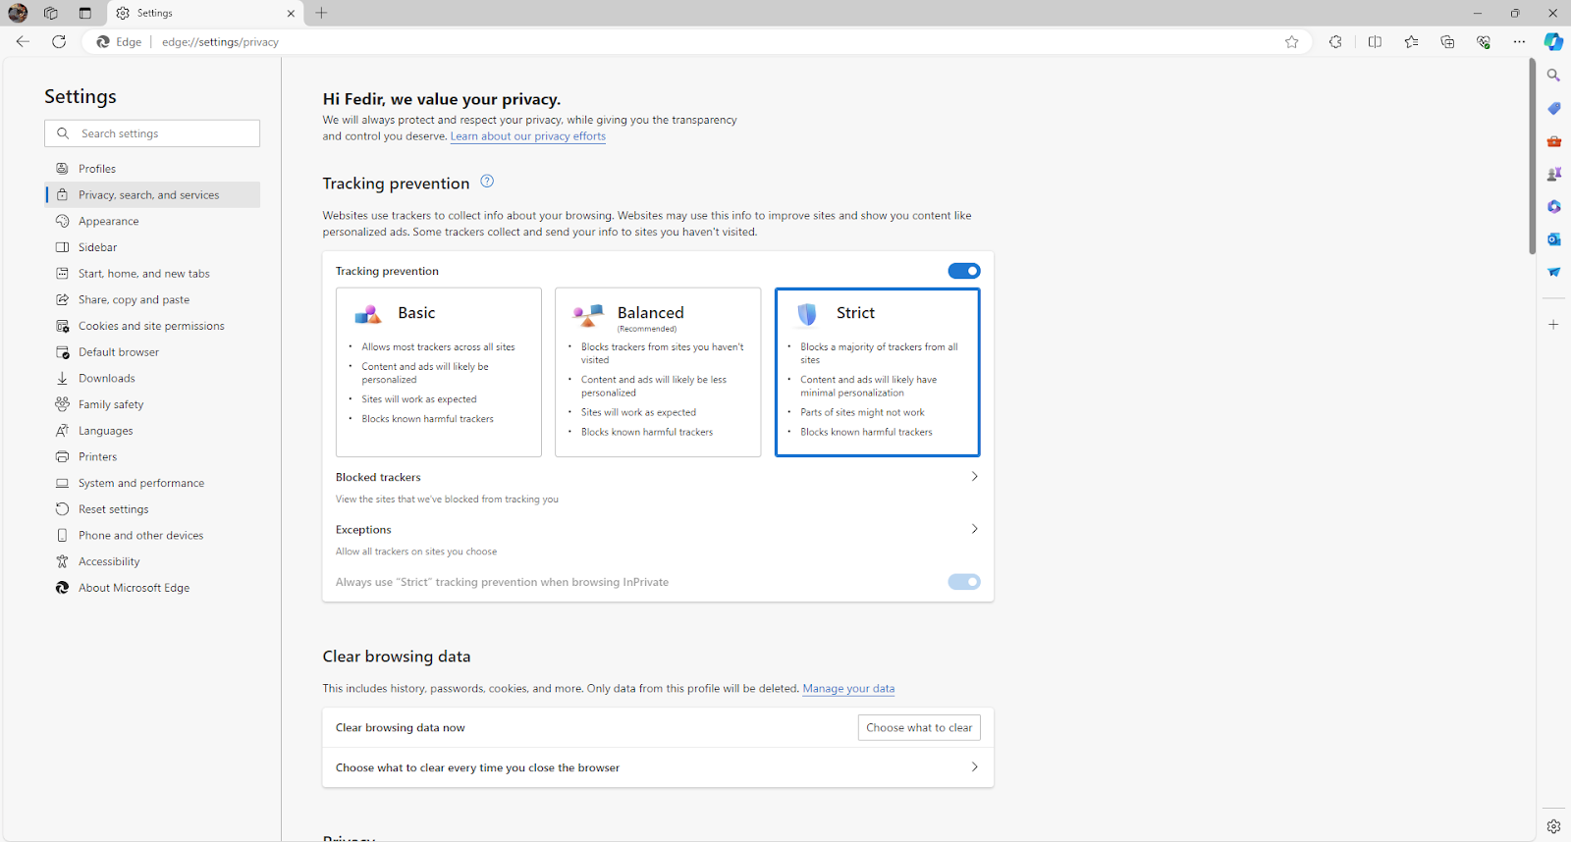1571x842 pixels.
Task: Open Profiles settings
Action: 152,169
